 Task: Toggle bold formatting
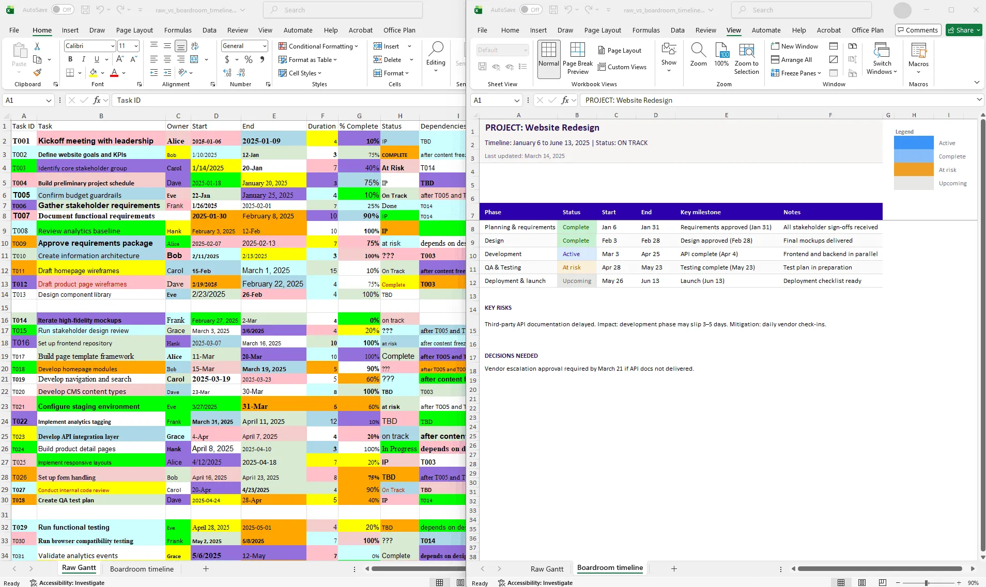(70, 59)
